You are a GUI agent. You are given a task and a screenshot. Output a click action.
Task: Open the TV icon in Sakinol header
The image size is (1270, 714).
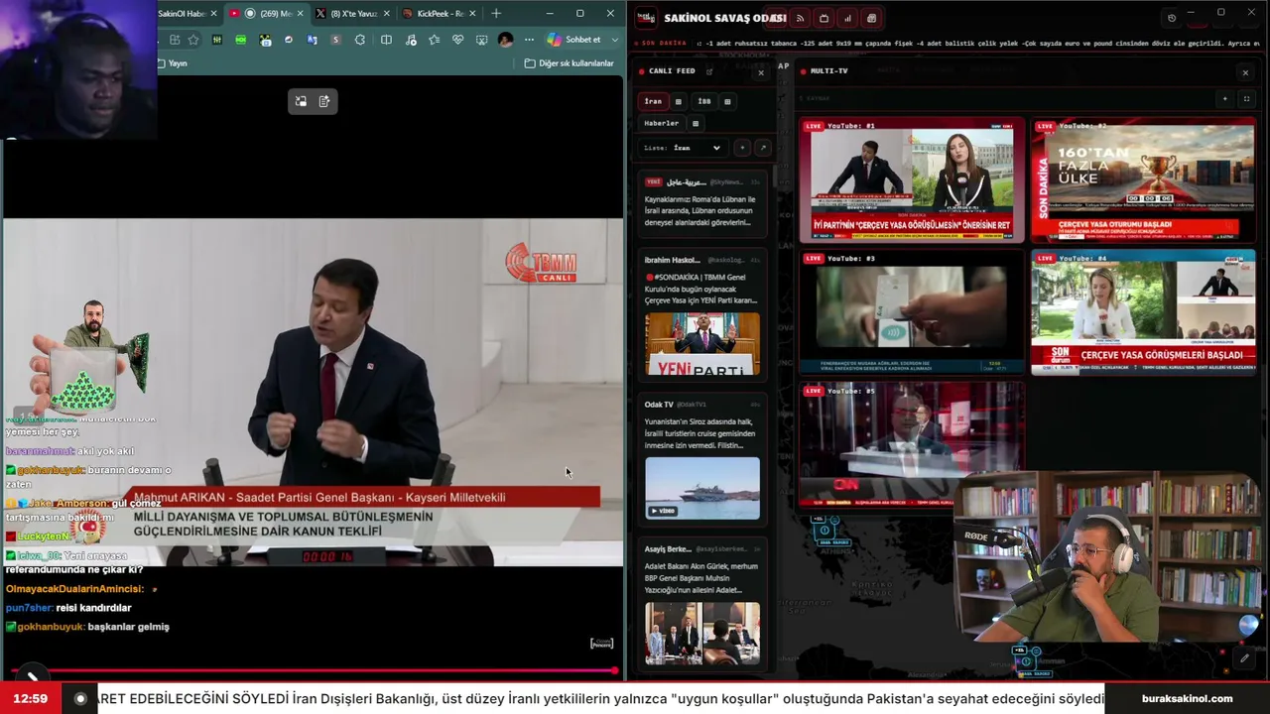click(824, 18)
